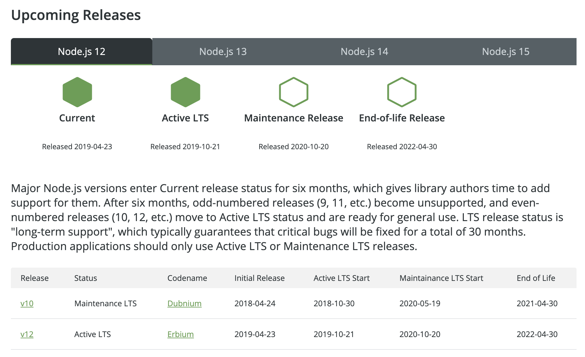The image size is (585, 357).
Task: Click the Initial Release column header
Action: pos(260,278)
